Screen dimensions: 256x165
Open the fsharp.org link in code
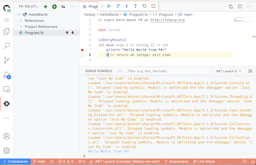(167, 20)
